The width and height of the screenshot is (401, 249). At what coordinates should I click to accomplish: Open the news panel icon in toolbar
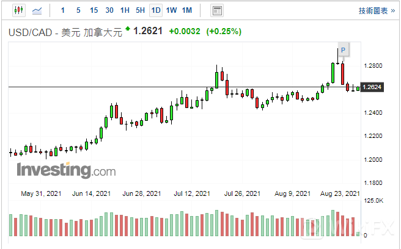point(216,10)
